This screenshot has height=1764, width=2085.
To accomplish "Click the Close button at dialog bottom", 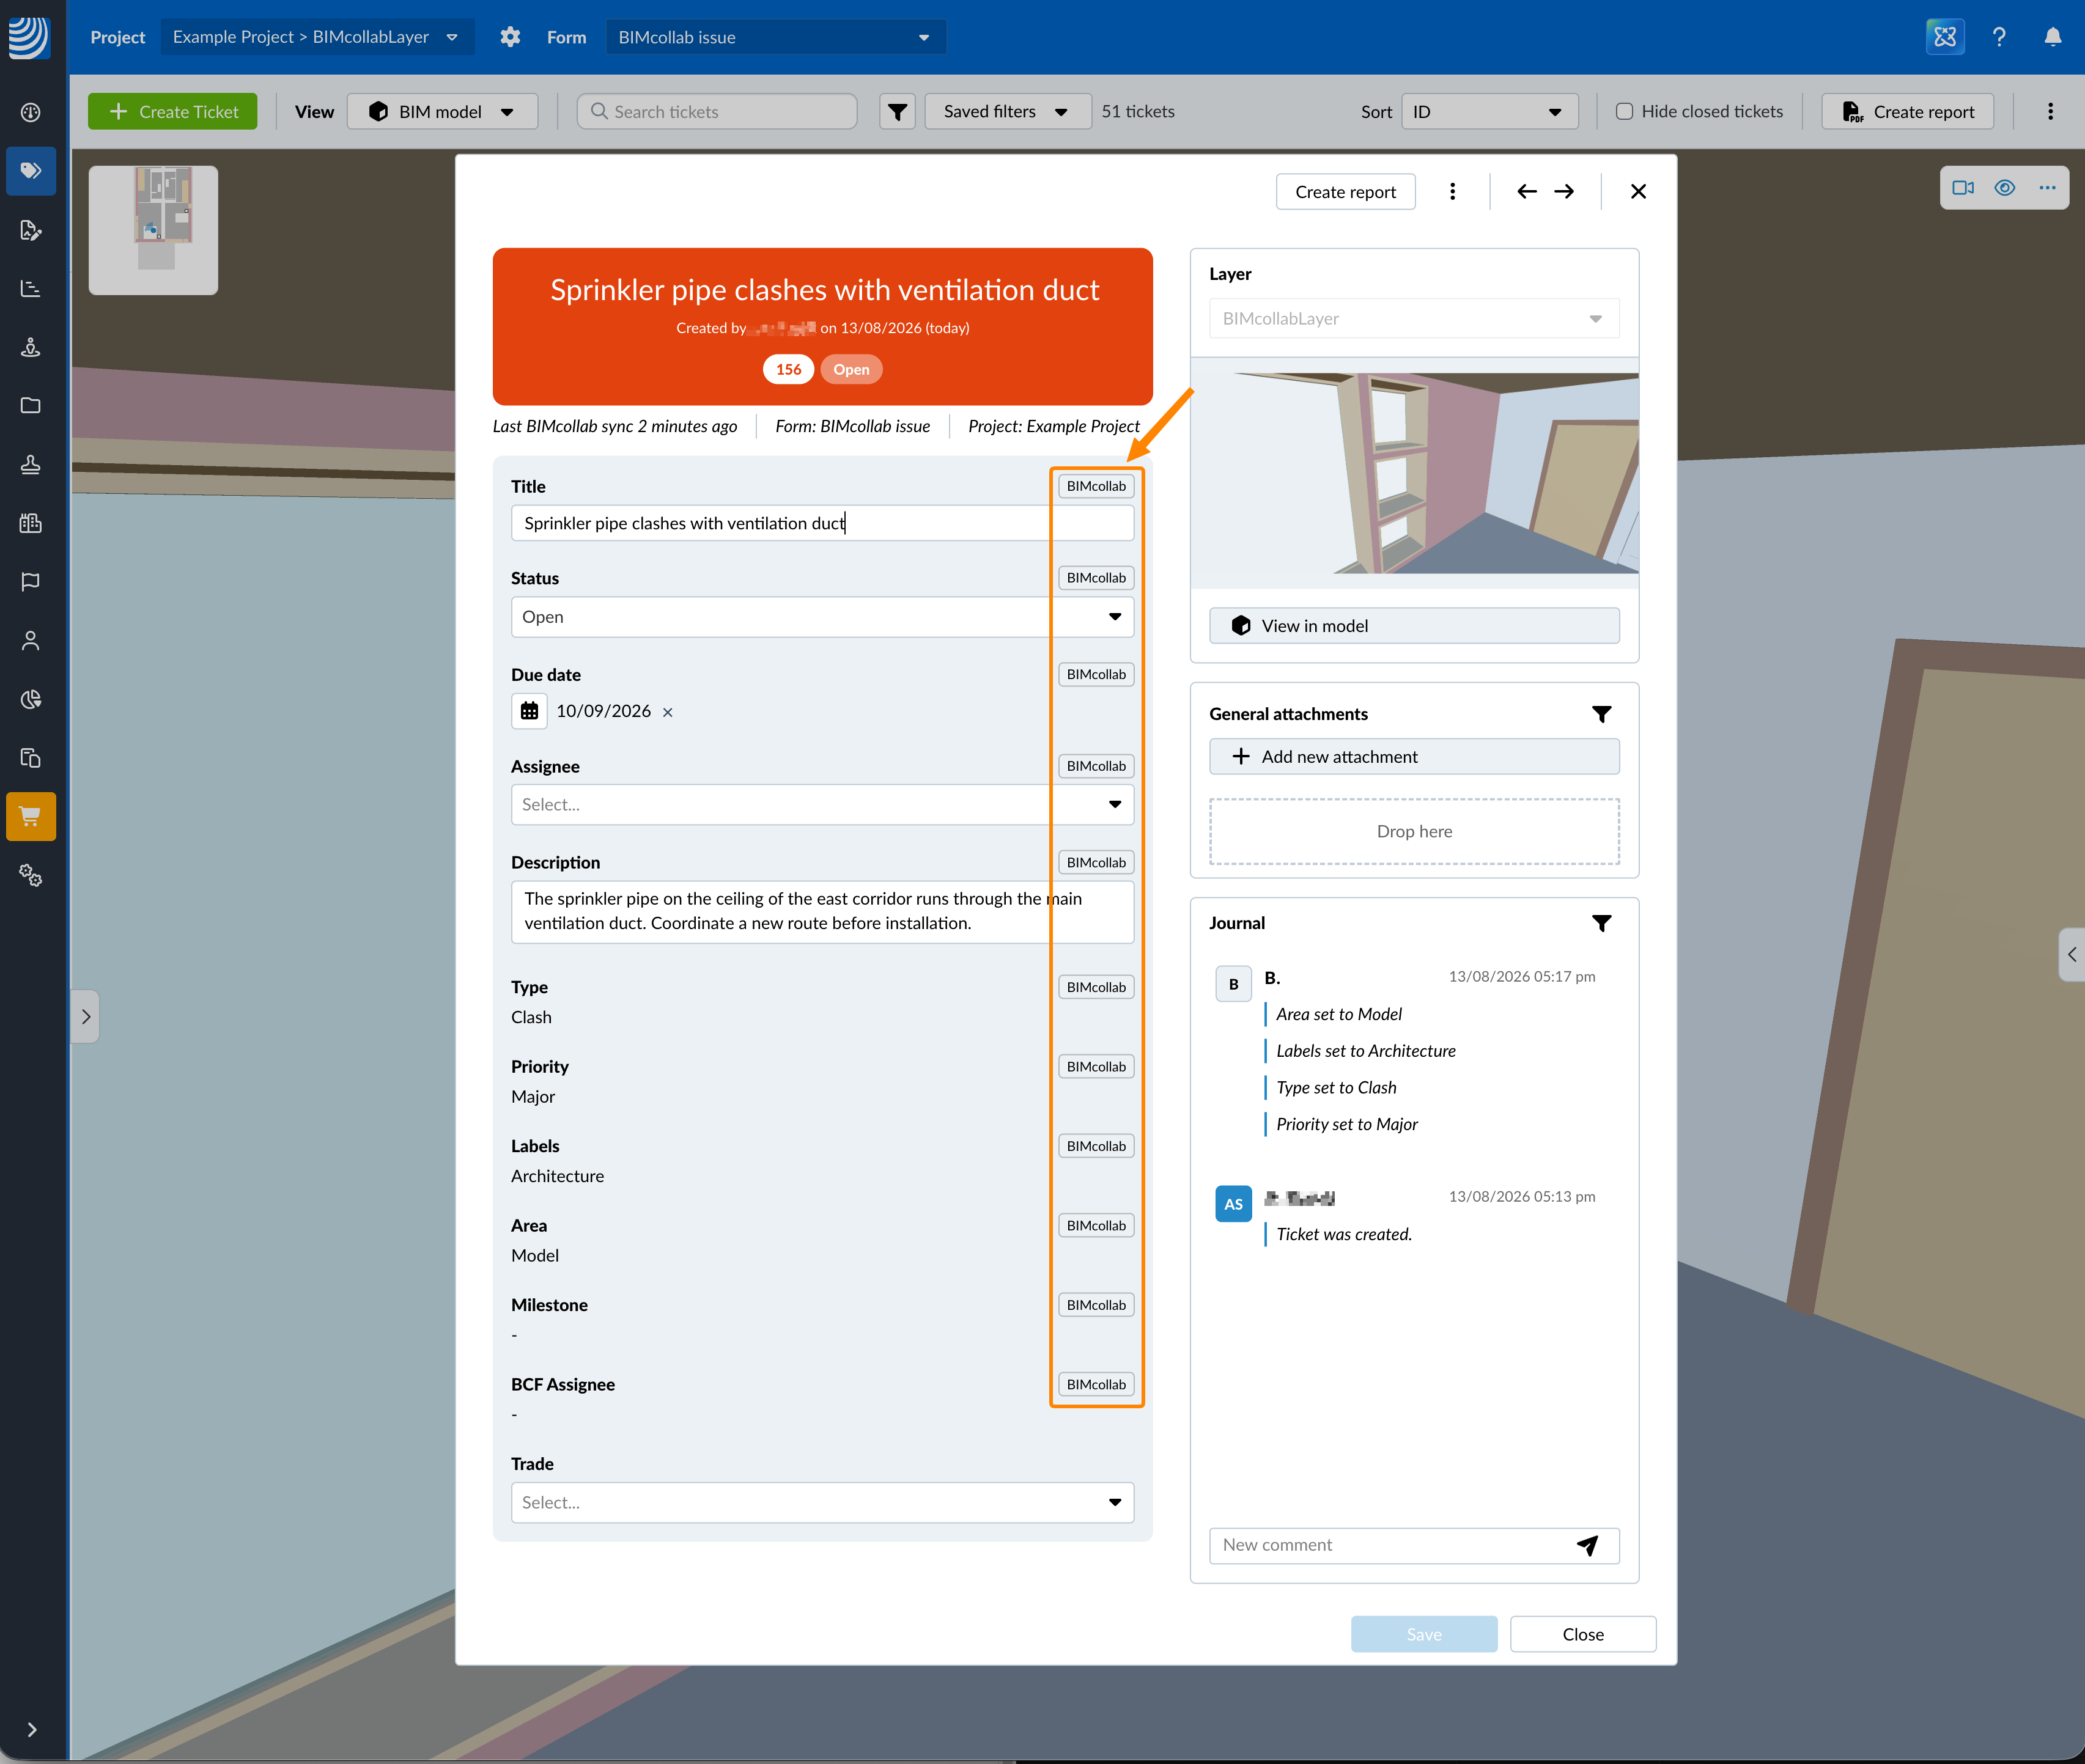I will tap(1583, 1635).
